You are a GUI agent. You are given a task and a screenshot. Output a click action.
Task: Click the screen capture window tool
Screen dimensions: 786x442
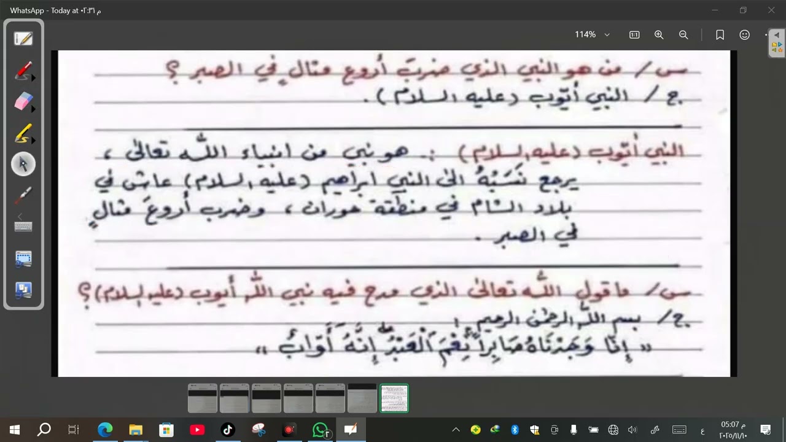click(x=23, y=259)
